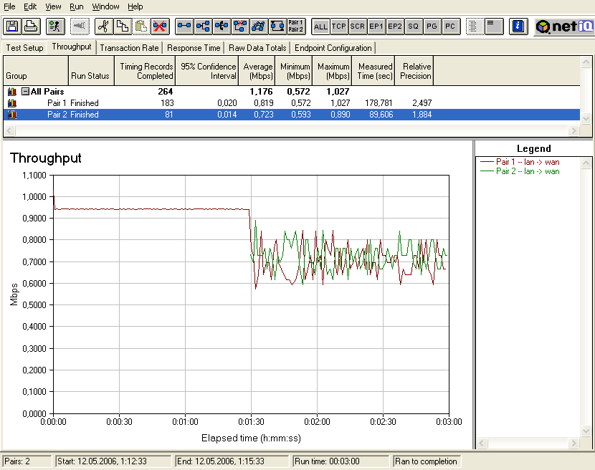The width and height of the screenshot is (595, 470).
Task: Collapse the All Pairs tree group
Action: [x=25, y=92]
